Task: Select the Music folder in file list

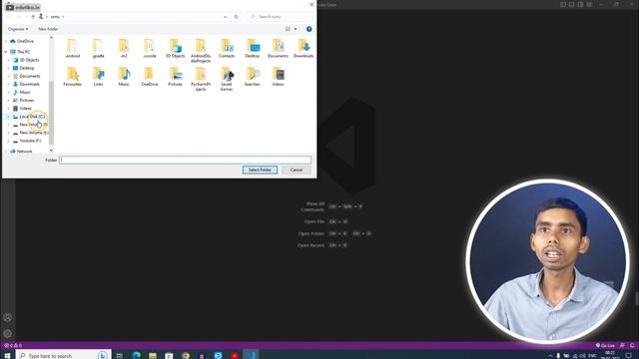Action: (124, 77)
